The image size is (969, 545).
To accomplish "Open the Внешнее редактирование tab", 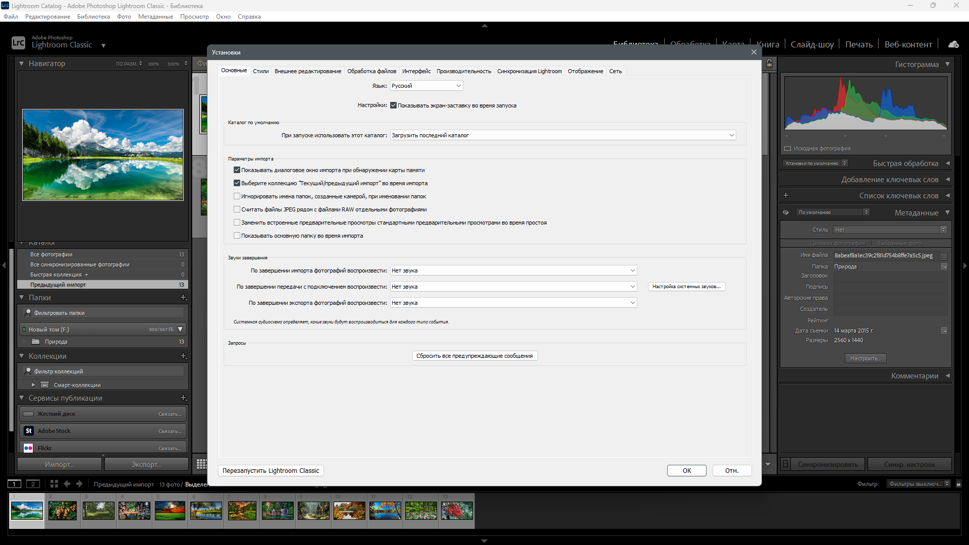I will coord(308,71).
